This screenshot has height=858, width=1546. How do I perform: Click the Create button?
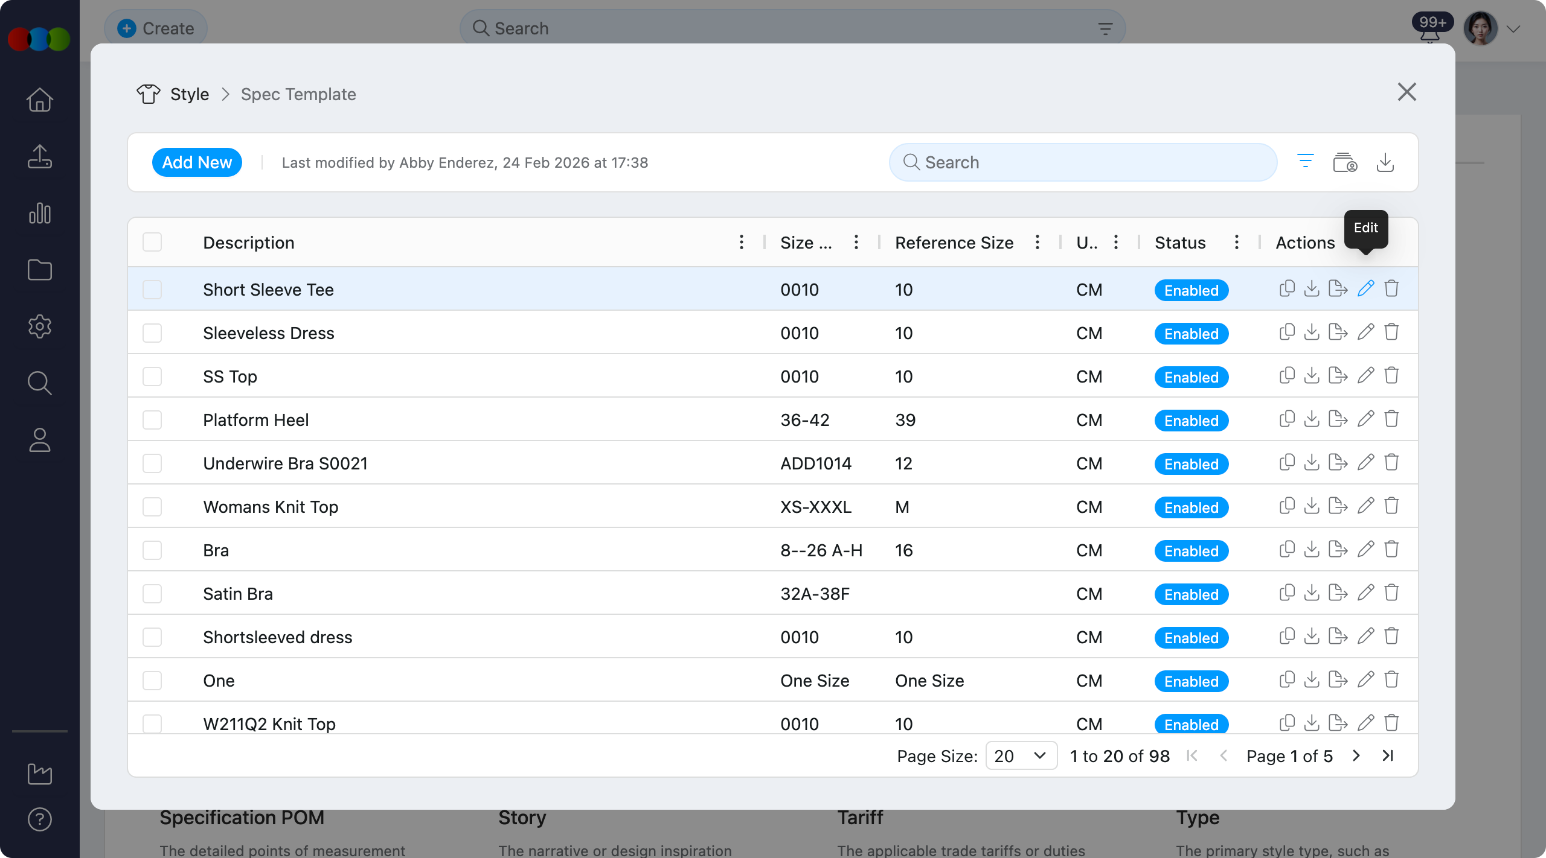(x=155, y=28)
